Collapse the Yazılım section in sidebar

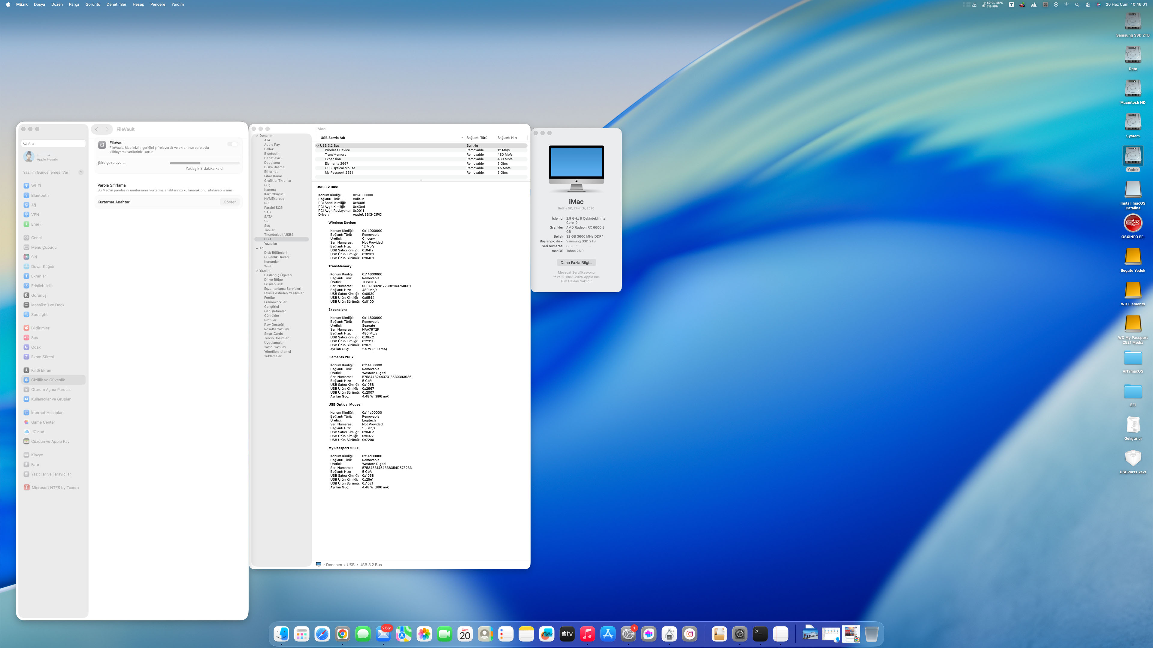click(257, 271)
